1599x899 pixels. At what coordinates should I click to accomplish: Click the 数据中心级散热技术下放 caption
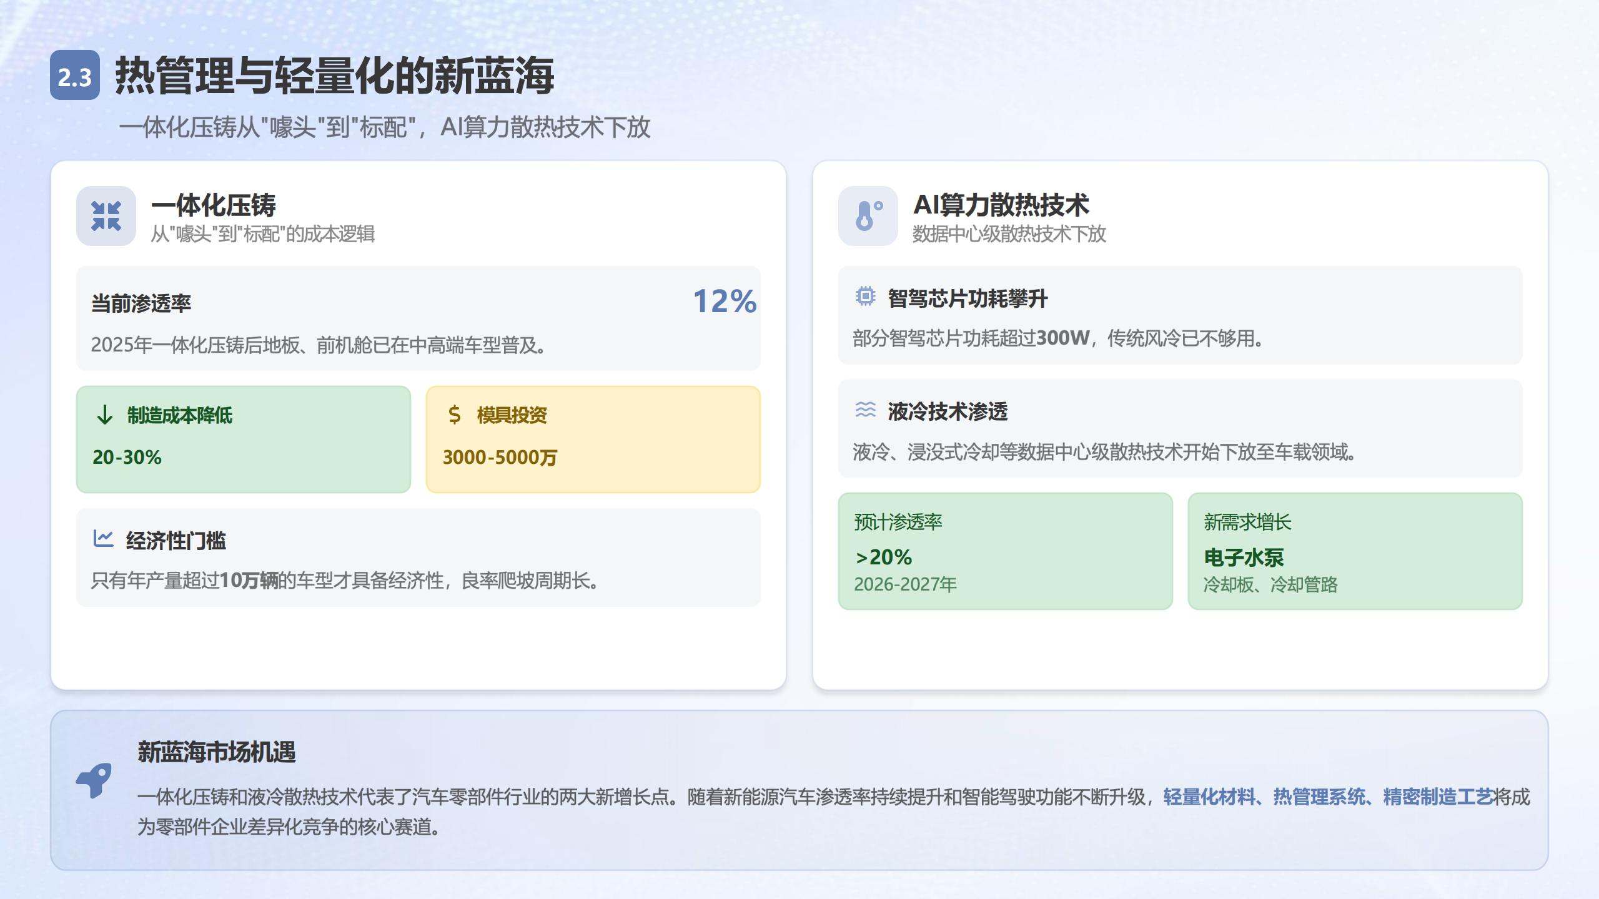pyautogui.click(x=1009, y=234)
